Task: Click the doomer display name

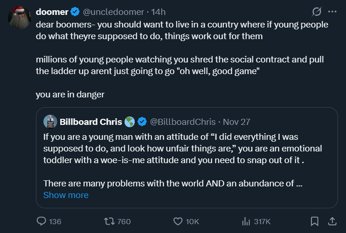Action: (52, 12)
